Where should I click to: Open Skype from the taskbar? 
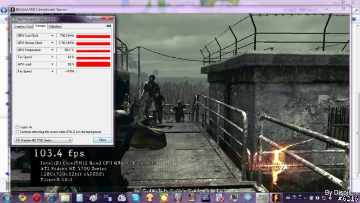tap(136, 197)
